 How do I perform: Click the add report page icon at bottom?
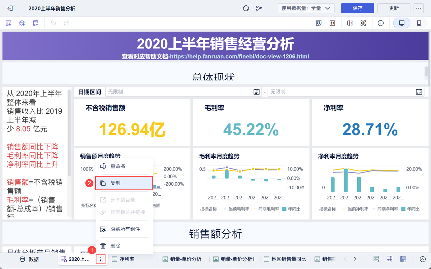pyautogui.click(x=403, y=259)
